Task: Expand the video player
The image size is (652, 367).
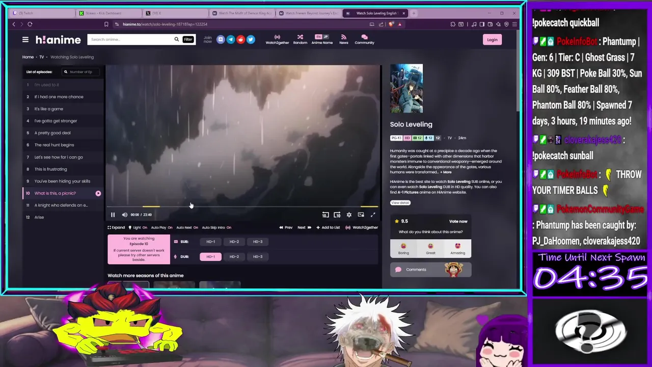Action: point(116,227)
